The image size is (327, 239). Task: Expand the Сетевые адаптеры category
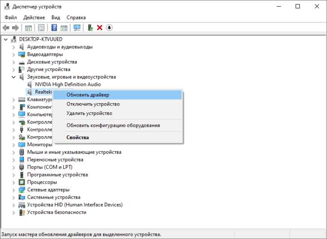(13, 190)
